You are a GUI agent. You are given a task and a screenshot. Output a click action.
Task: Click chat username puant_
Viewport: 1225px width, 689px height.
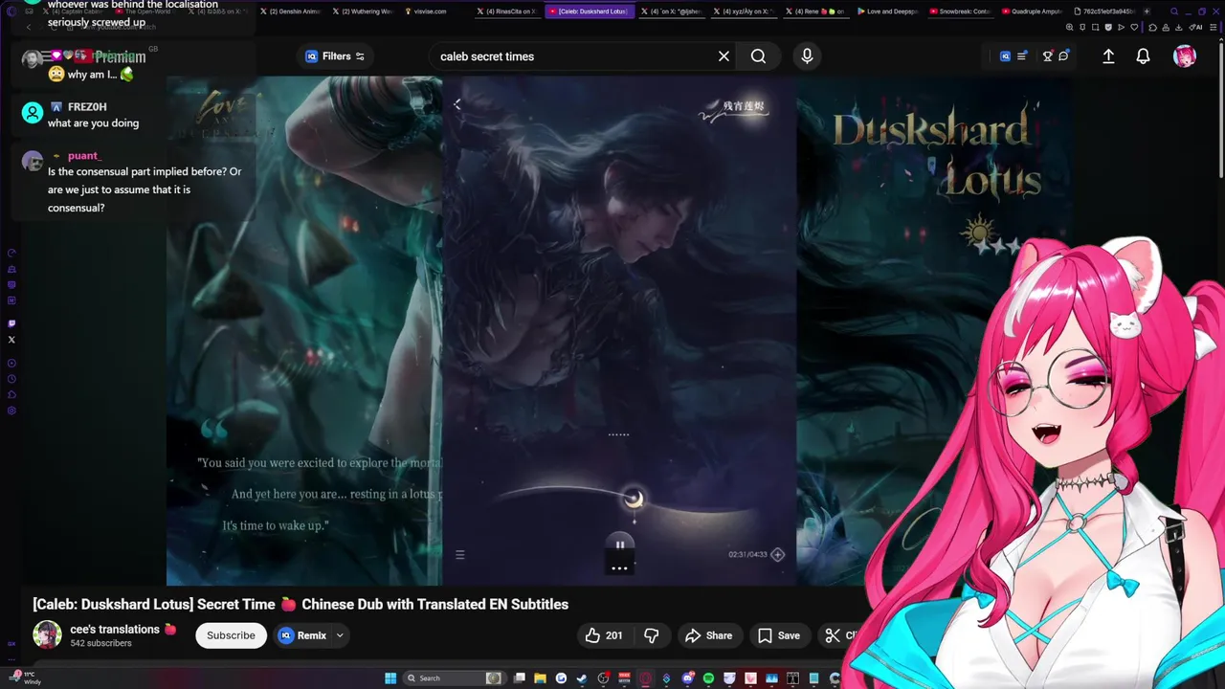pyautogui.click(x=84, y=156)
